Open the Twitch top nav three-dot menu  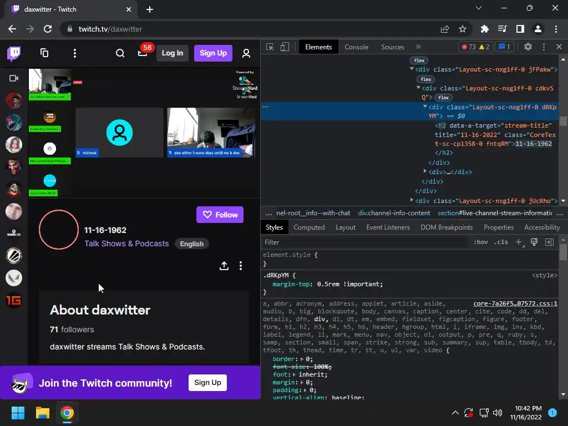pyautogui.click(x=75, y=53)
